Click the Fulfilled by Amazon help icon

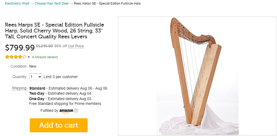click(76, 111)
